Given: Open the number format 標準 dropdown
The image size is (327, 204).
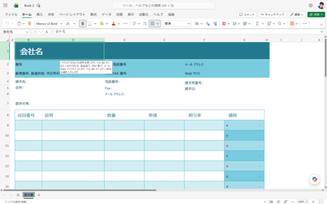Looking at the screenshot, I should coord(177,24).
